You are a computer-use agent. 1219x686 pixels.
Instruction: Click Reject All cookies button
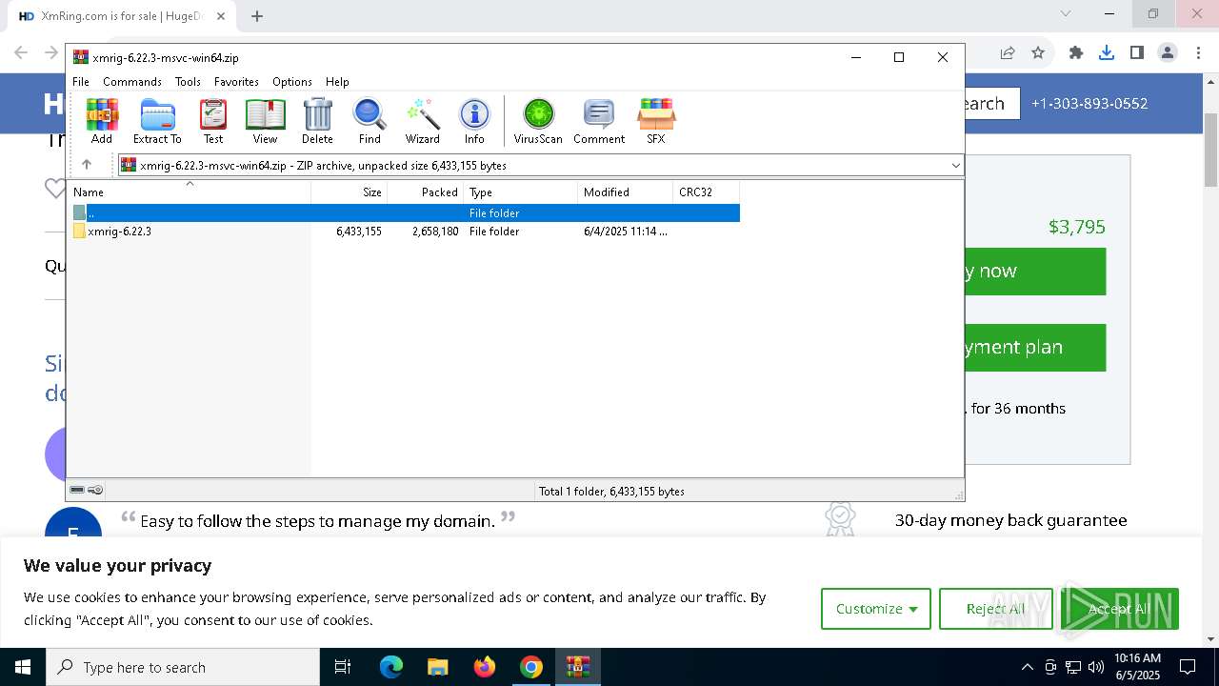point(995,609)
